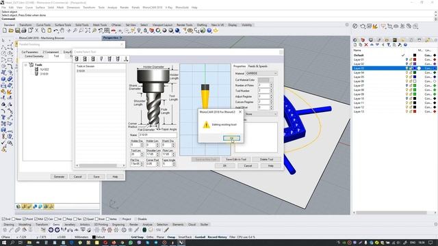
Task: Toggle the Perp osnap checkbox
Action: (x=64, y=219)
